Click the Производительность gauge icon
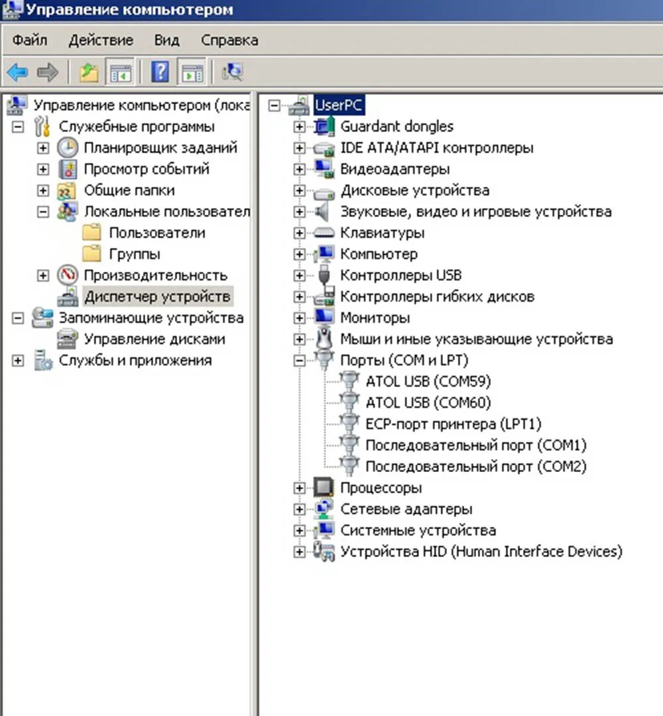The height and width of the screenshot is (716, 663). [68, 275]
